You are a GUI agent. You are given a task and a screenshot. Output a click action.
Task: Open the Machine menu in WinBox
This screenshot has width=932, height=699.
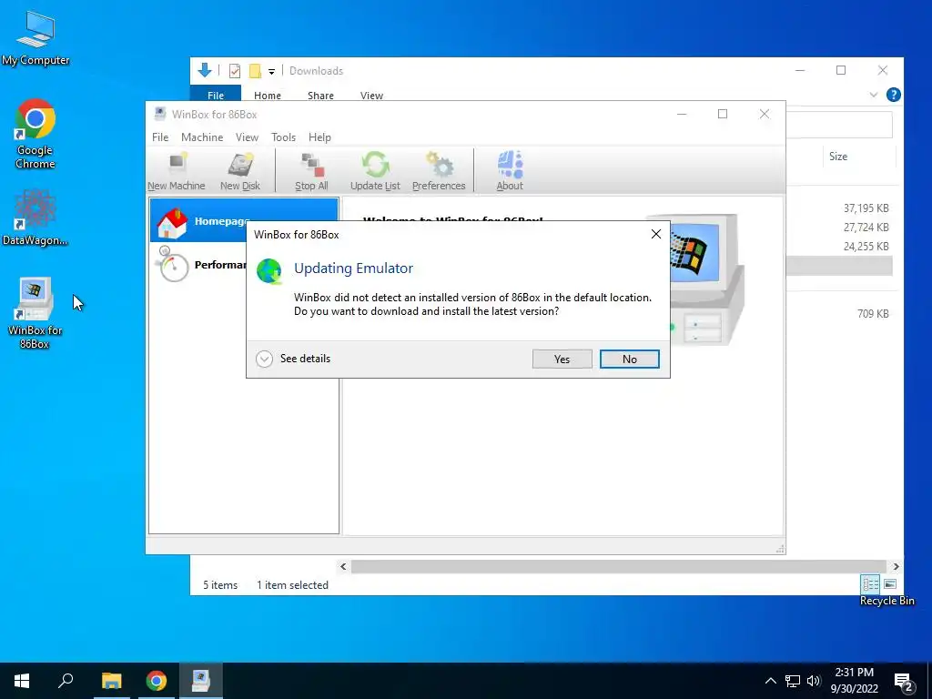tap(202, 137)
